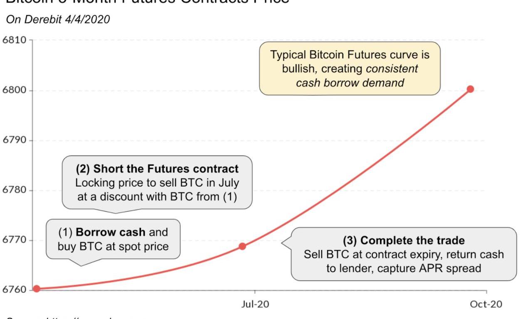Click the Jul-20 data point on curve
521x319 pixels.
click(242, 246)
